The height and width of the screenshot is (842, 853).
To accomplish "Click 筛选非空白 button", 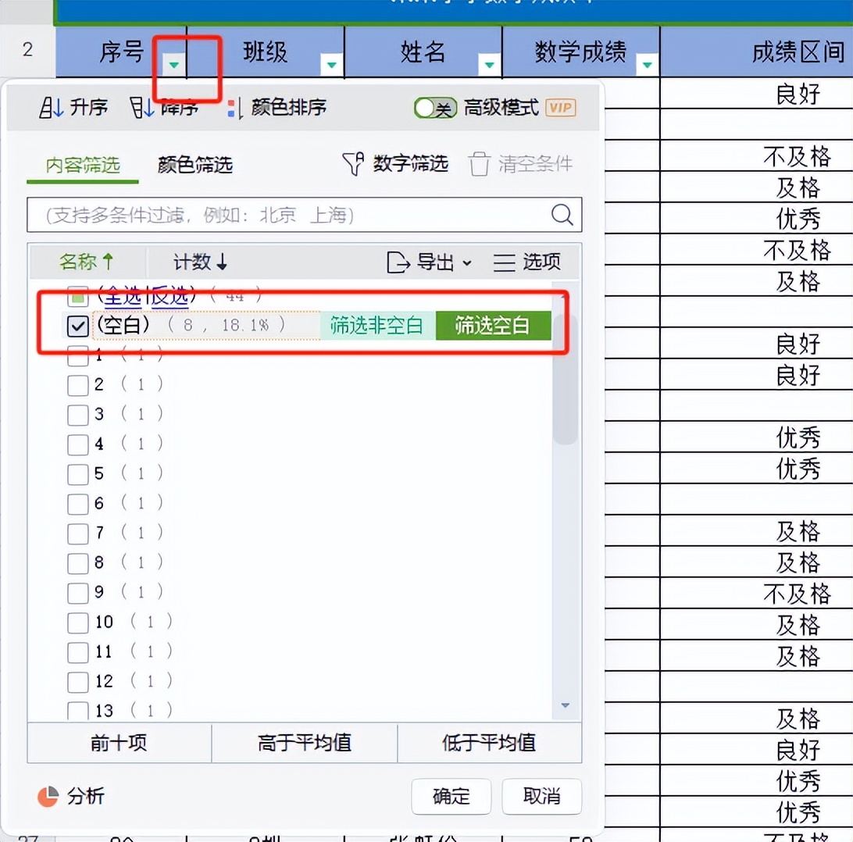I will pos(377,326).
